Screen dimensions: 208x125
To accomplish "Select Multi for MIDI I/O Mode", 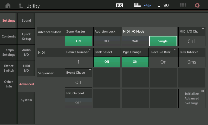I will point(135,41).
